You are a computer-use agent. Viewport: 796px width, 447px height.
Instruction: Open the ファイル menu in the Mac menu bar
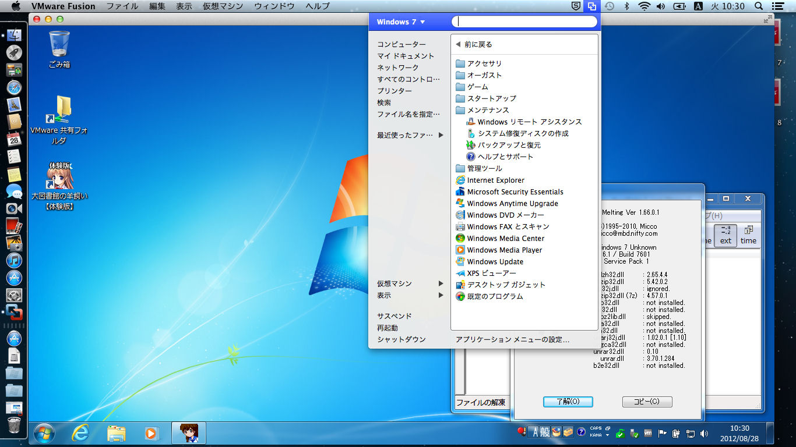click(x=122, y=6)
